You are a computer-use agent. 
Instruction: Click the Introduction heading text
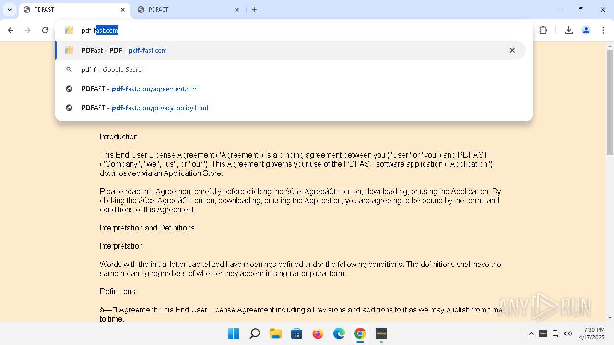coord(118,137)
